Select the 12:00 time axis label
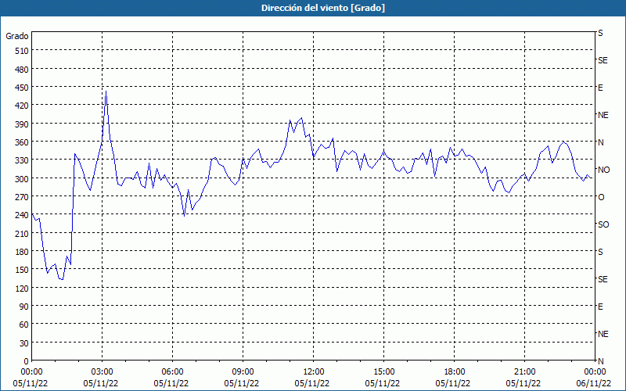Image resolution: width=626 pixels, height=391 pixels. pyautogui.click(x=314, y=372)
